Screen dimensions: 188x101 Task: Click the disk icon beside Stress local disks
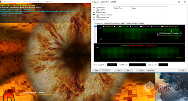pos(94,17)
